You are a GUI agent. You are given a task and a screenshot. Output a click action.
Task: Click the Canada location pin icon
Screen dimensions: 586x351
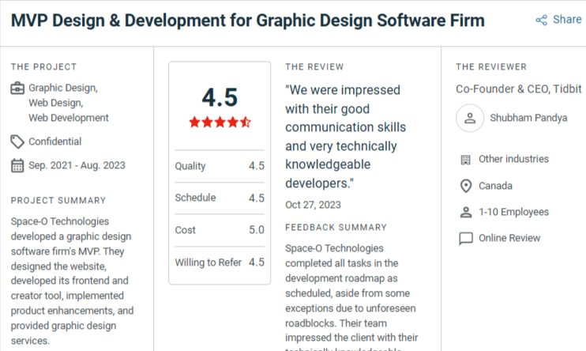(465, 186)
